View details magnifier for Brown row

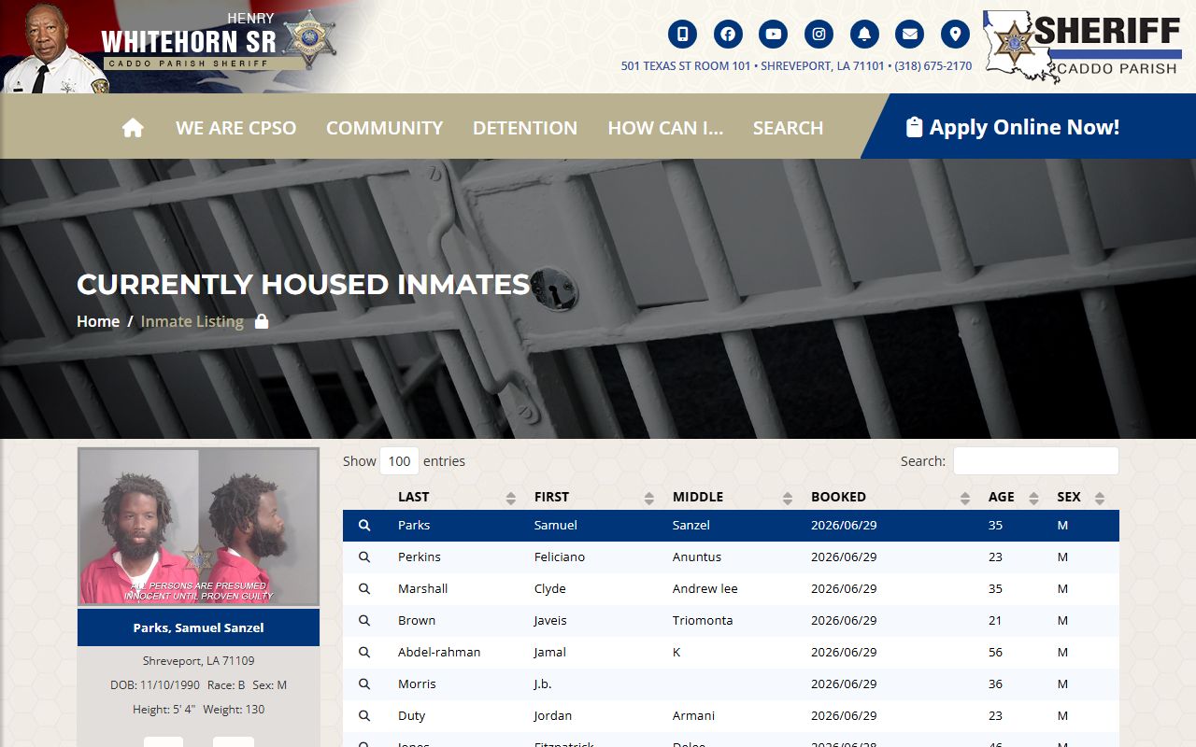364,621
